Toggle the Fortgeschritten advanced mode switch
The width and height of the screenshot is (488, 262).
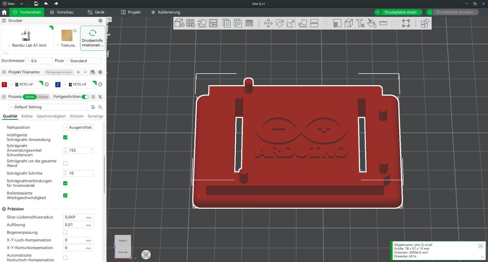click(85, 97)
